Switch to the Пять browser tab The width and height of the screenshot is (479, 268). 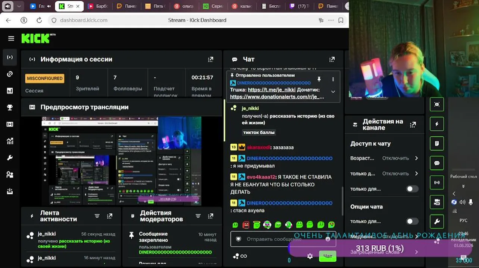point(155,6)
